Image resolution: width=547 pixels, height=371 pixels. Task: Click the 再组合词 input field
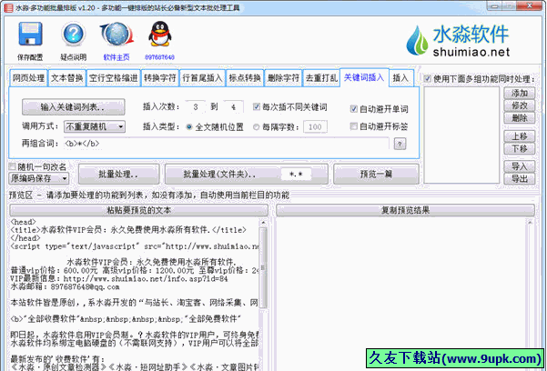226,144
